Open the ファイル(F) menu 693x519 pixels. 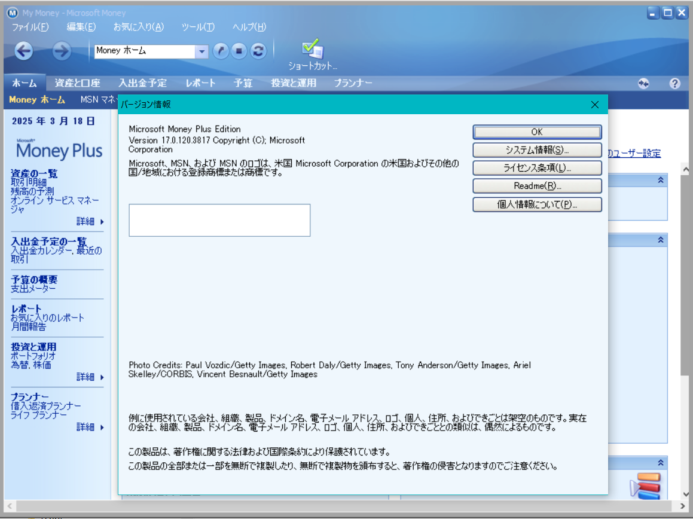click(x=30, y=27)
